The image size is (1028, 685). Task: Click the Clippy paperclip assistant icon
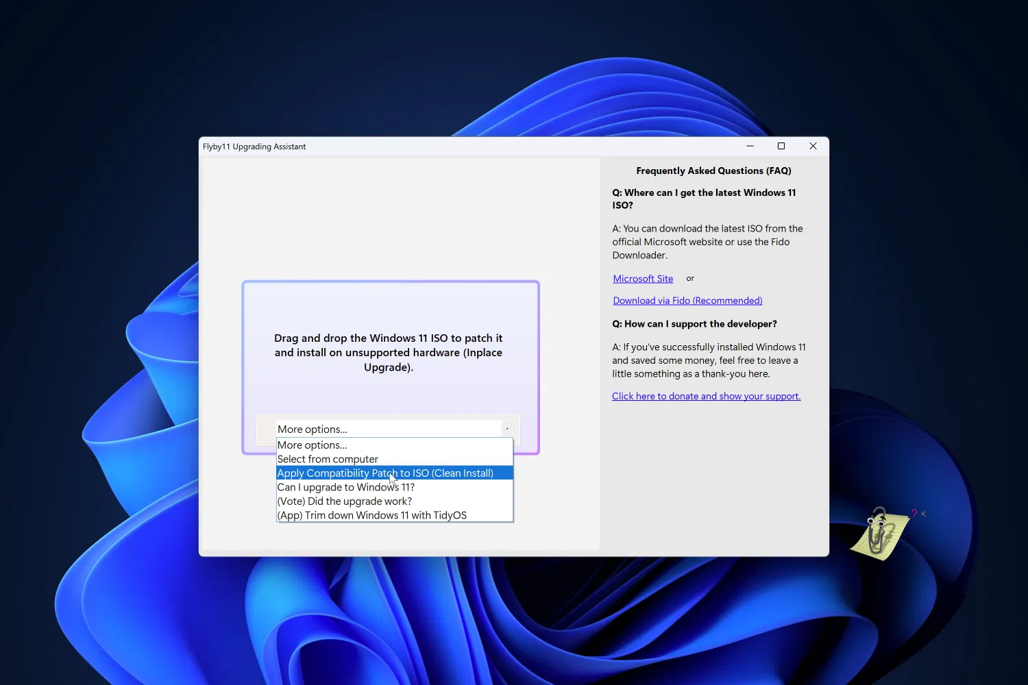click(x=879, y=534)
